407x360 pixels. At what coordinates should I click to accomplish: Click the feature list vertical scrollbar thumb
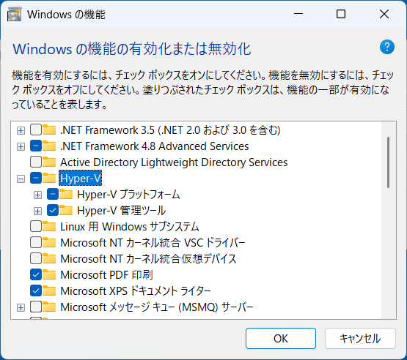389,162
